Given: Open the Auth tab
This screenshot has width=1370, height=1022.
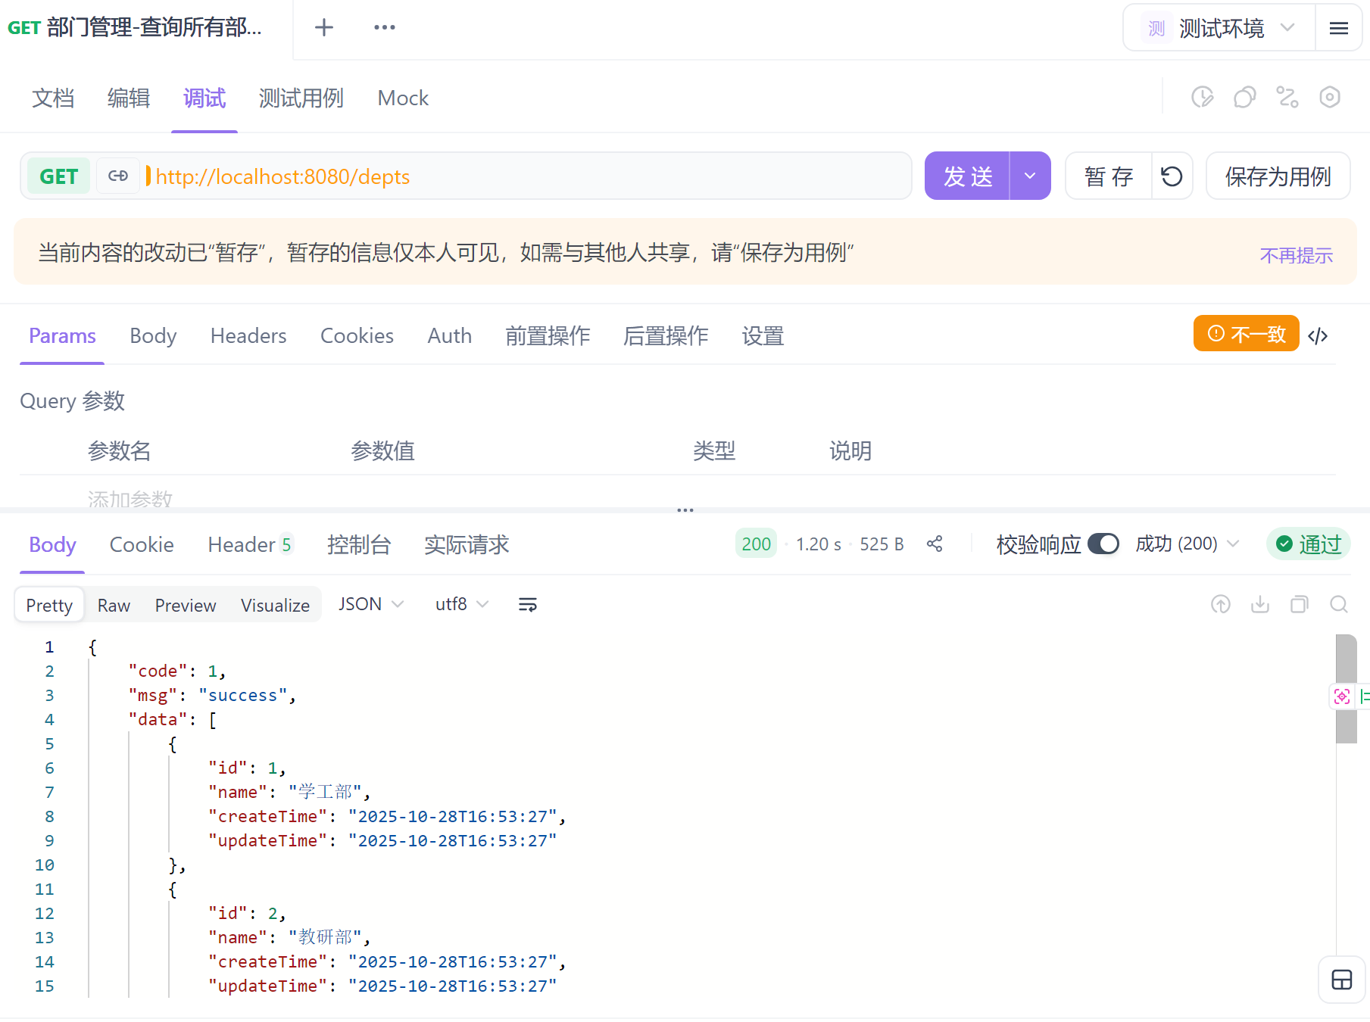Looking at the screenshot, I should 450,335.
